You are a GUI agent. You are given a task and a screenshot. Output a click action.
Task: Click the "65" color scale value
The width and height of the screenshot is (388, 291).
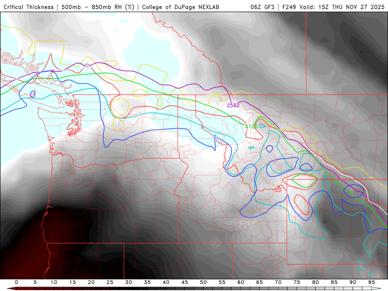coord(259,282)
